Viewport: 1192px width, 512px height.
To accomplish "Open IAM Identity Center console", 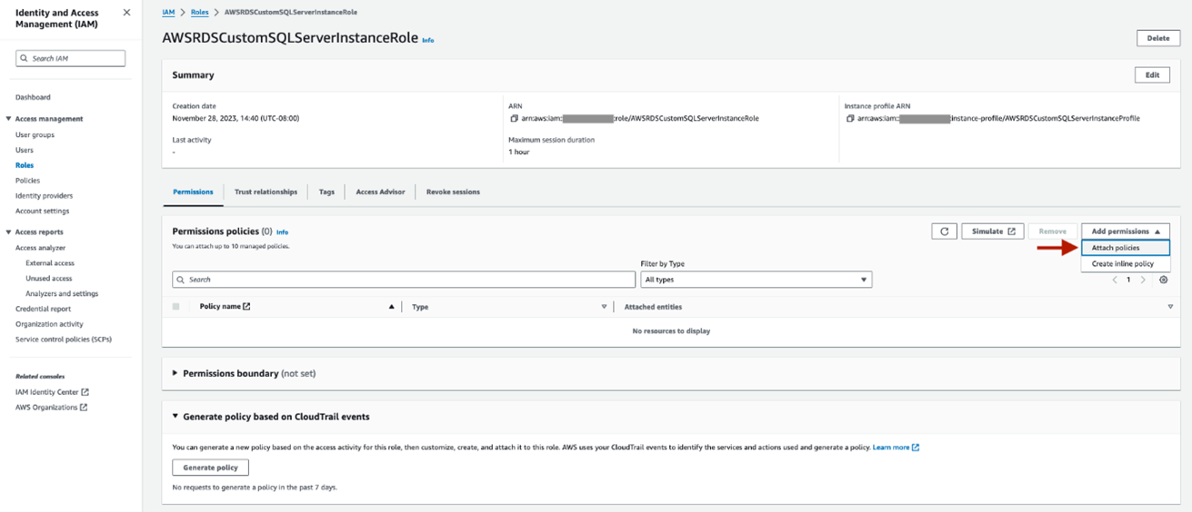I will point(52,392).
